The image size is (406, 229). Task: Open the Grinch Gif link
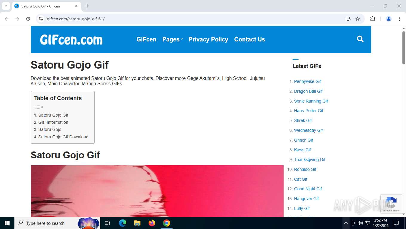(x=304, y=140)
